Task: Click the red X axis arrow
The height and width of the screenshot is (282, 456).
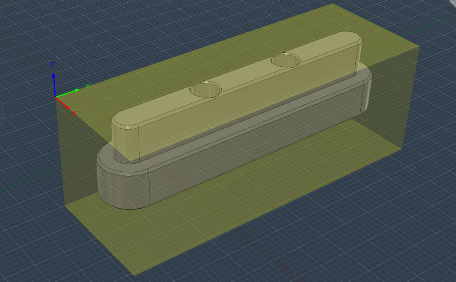Action: coord(62,103)
